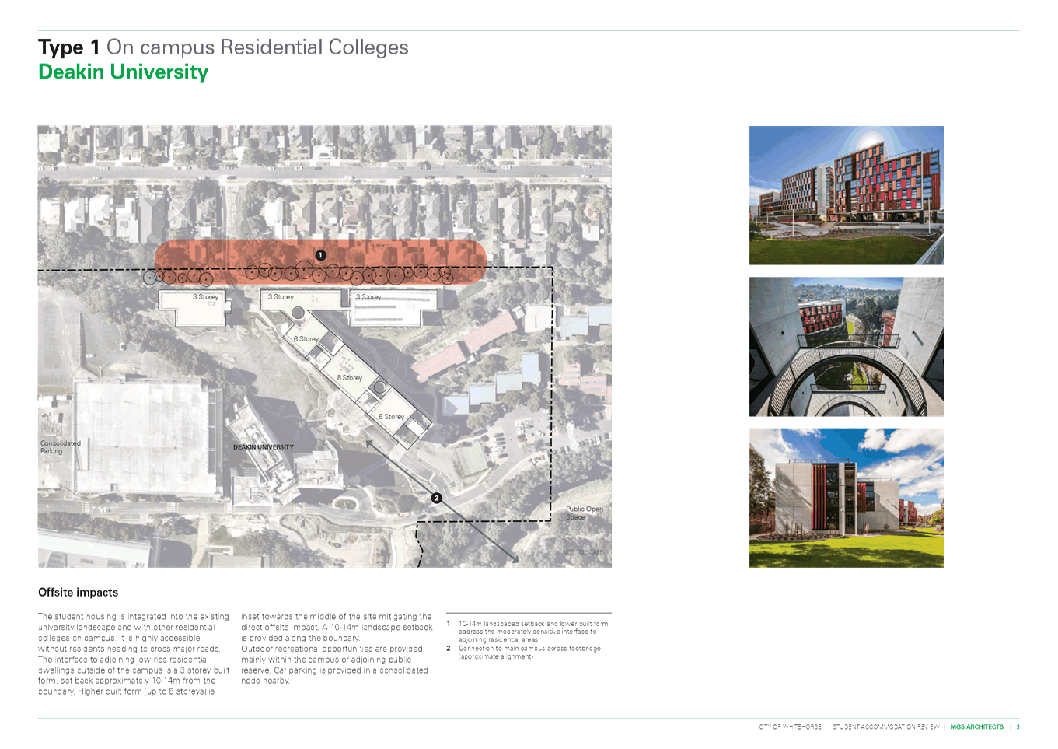Click "STUDENT ACCOMMODATION REVIEW" in the footer
Viewport: 1058px width, 749px height.
coord(886,727)
